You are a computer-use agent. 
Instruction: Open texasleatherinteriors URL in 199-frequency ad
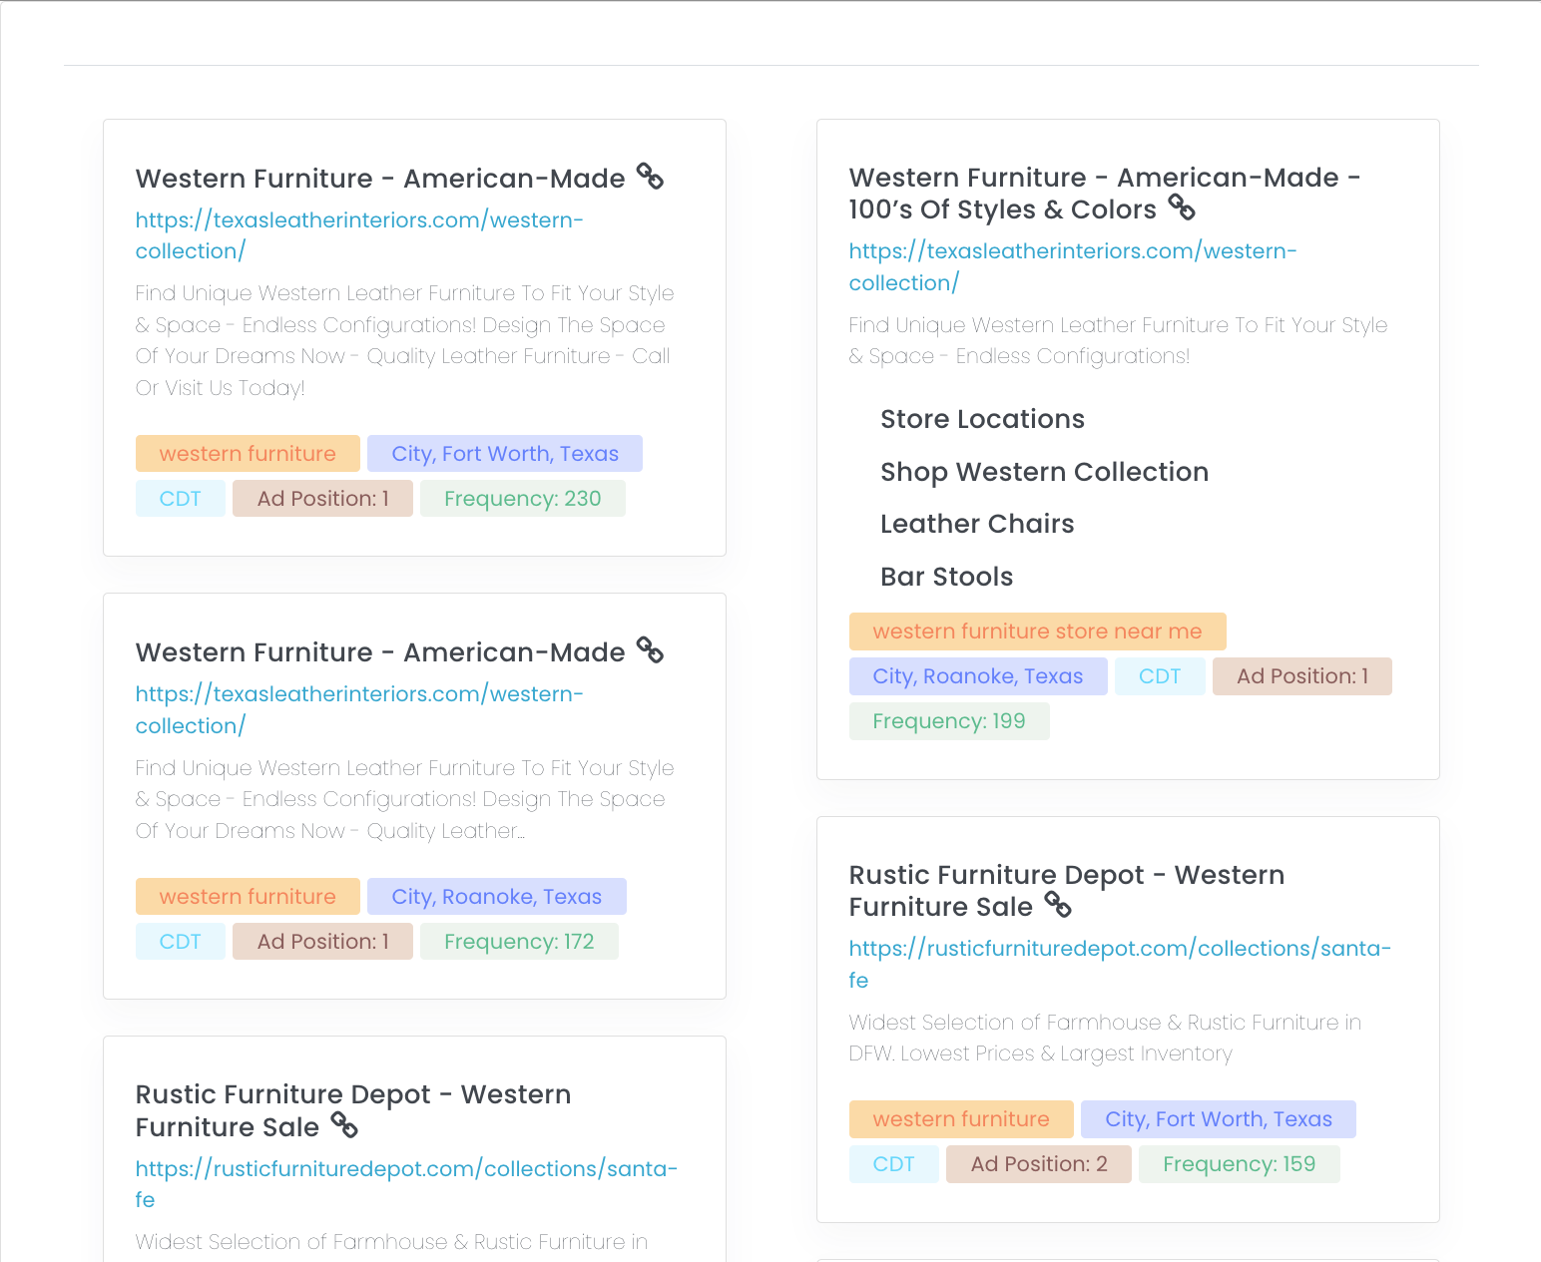click(1072, 266)
